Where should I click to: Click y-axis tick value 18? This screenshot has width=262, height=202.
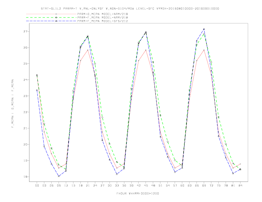coord(25,177)
